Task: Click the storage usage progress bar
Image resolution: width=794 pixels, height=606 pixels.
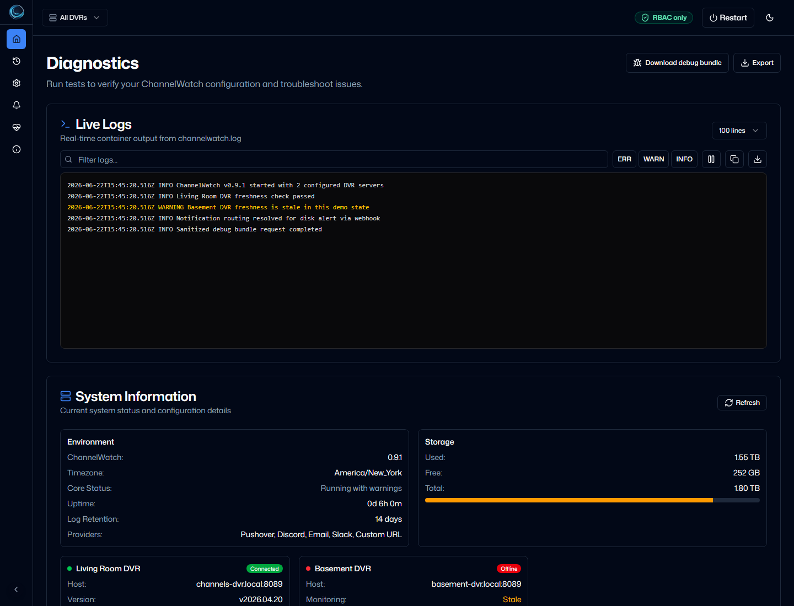Action: click(592, 500)
